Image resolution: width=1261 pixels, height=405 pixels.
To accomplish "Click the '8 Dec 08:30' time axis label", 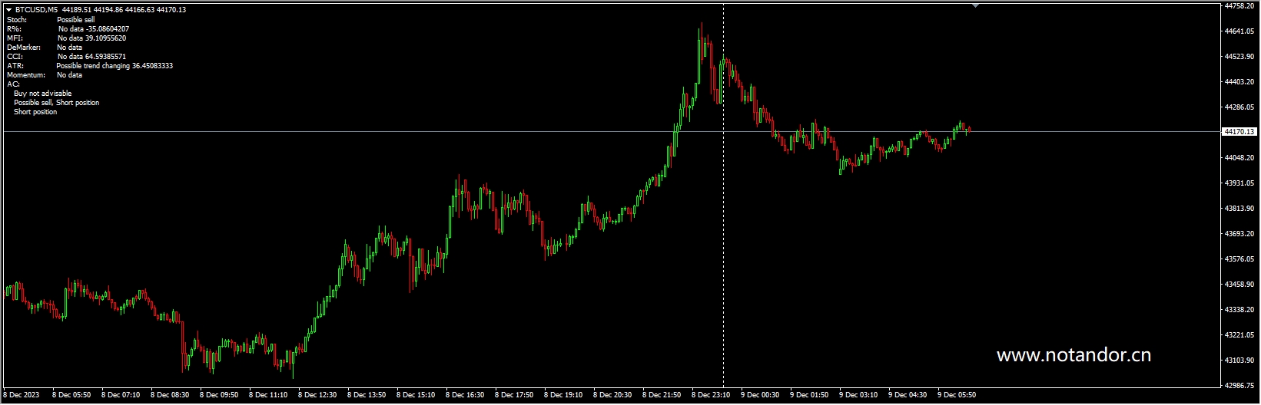I will coord(170,395).
